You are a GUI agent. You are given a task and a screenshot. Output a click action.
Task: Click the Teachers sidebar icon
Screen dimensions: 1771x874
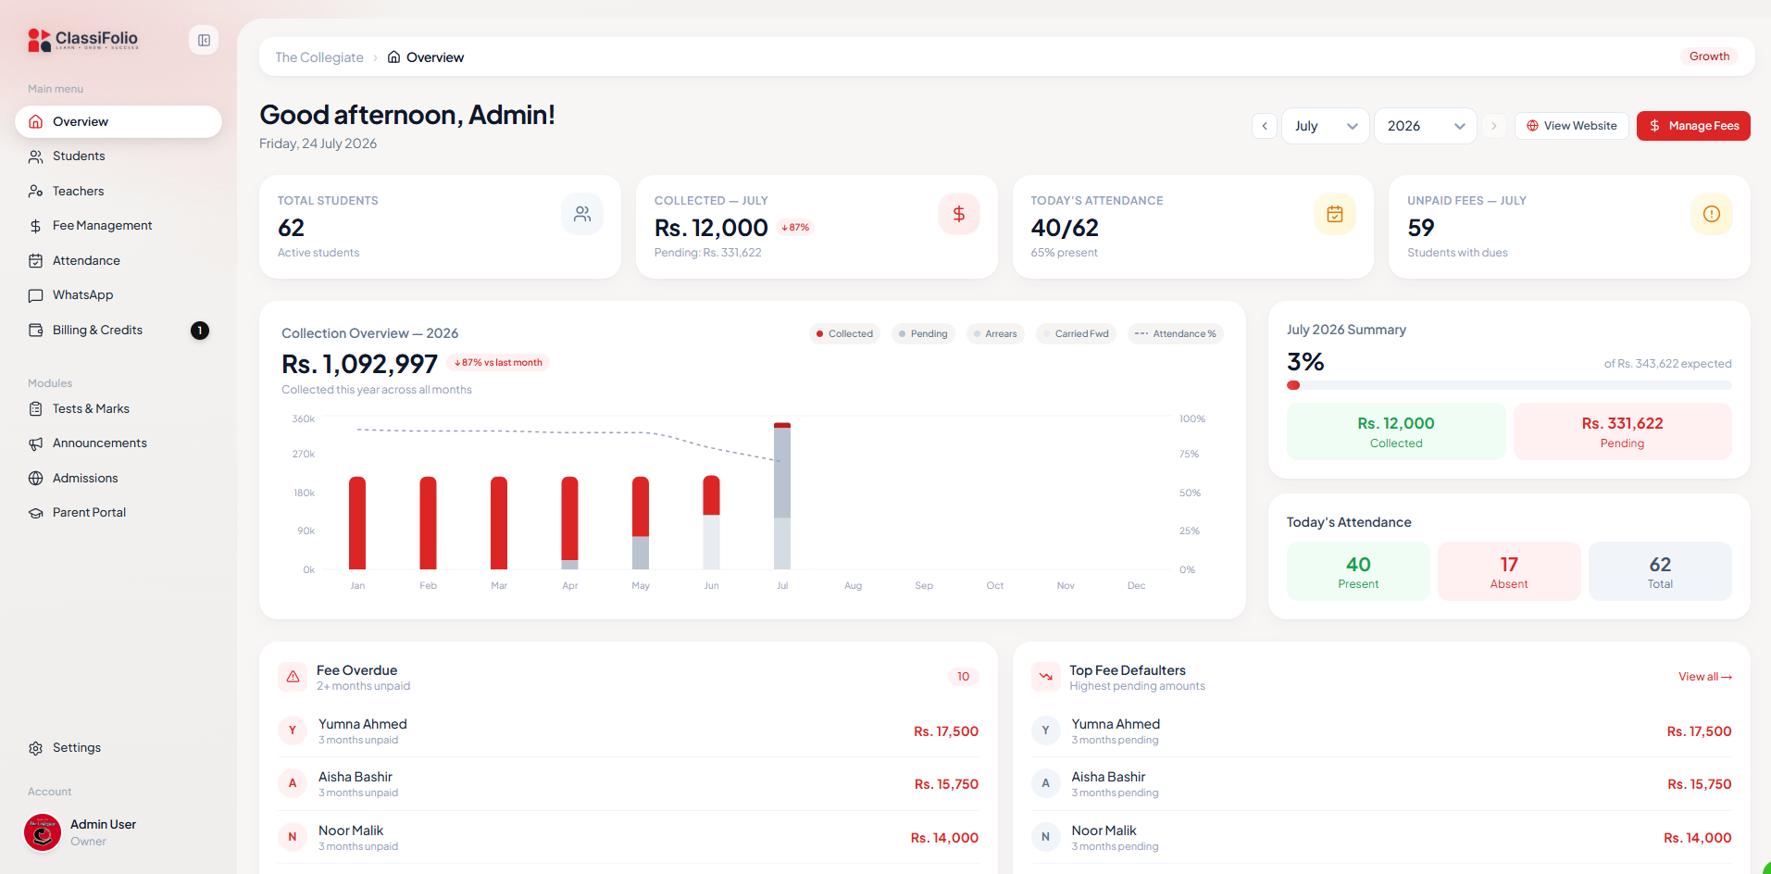point(36,191)
